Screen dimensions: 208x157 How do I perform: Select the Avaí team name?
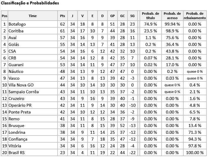(x=14, y=38)
